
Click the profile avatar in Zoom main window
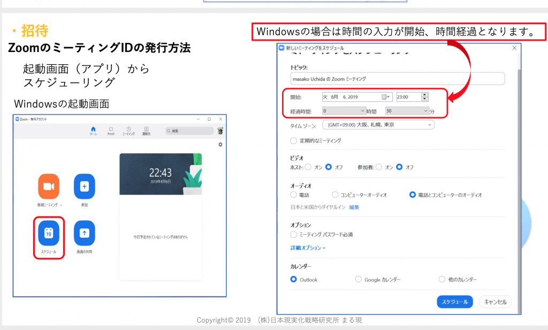(x=220, y=131)
